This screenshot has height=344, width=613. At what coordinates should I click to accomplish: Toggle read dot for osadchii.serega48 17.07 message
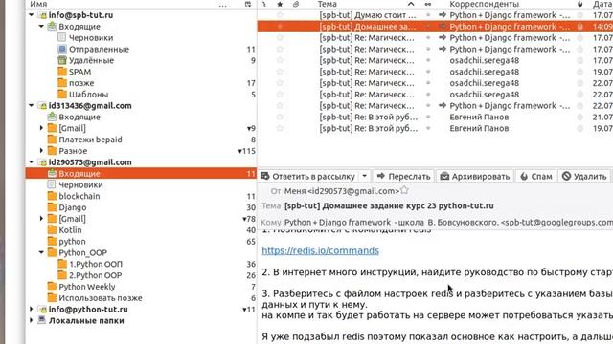point(428,60)
